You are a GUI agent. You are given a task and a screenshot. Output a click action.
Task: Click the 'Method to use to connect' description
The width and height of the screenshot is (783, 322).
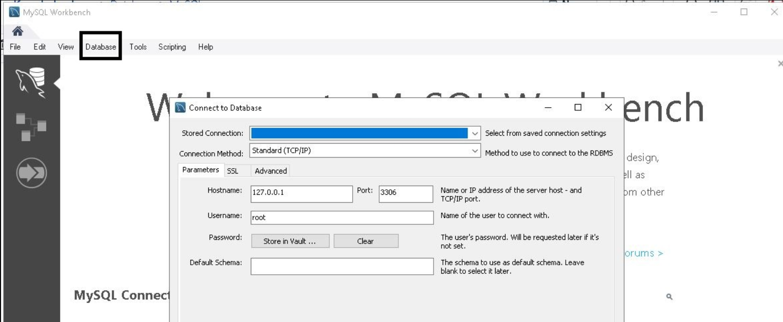coord(549,153)
